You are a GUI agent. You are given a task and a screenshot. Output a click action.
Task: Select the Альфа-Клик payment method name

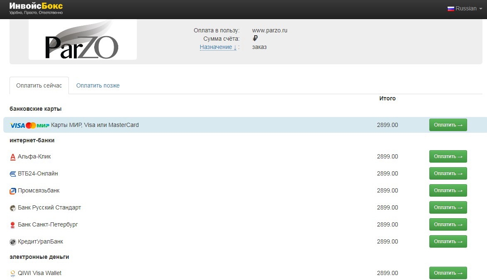pos(34,156)
